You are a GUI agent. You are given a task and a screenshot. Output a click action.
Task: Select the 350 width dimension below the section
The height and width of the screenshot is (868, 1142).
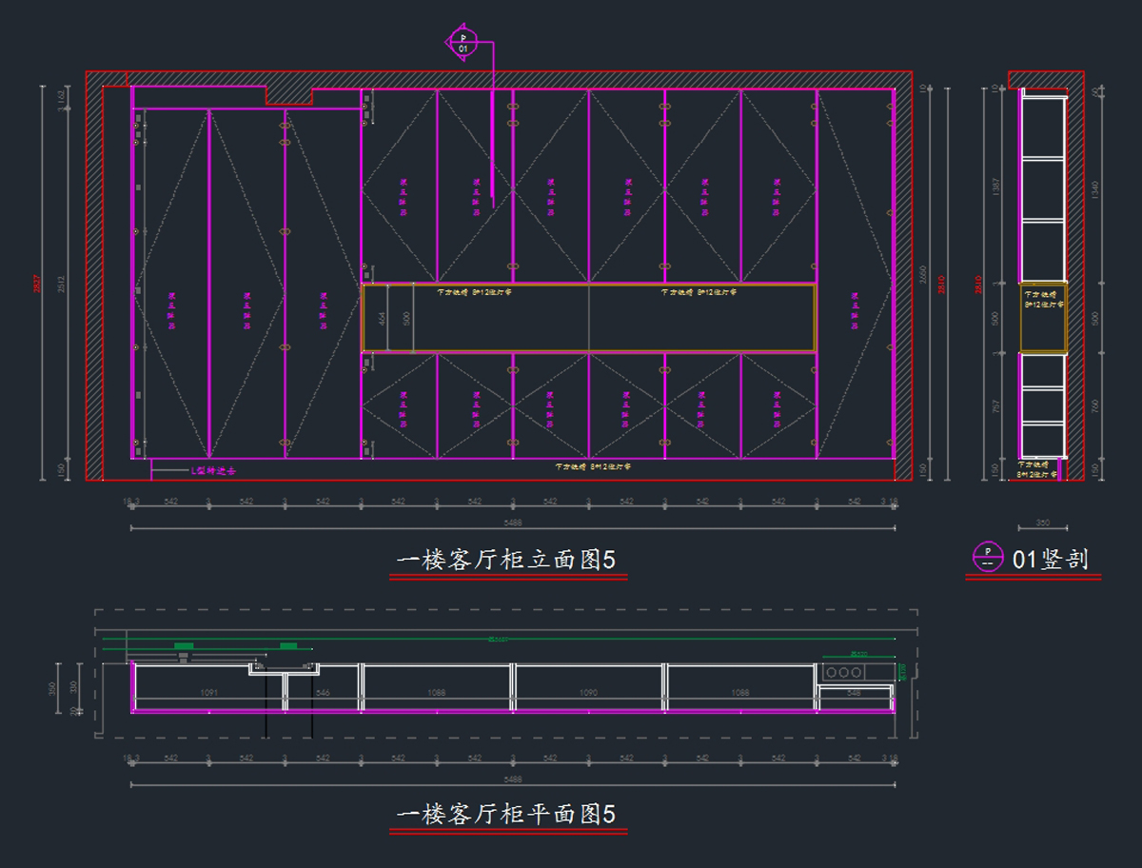[x=1042, y=523]
